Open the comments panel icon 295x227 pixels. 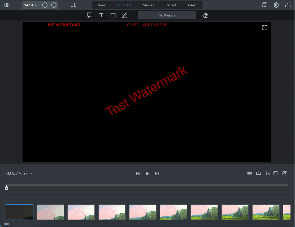(264, 5)
